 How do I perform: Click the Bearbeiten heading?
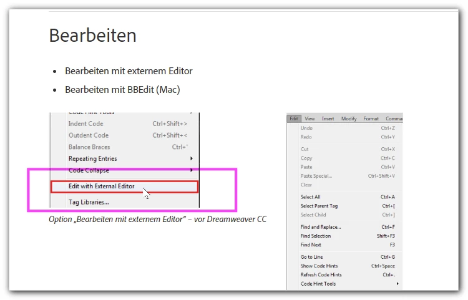[x=93, y=35]
